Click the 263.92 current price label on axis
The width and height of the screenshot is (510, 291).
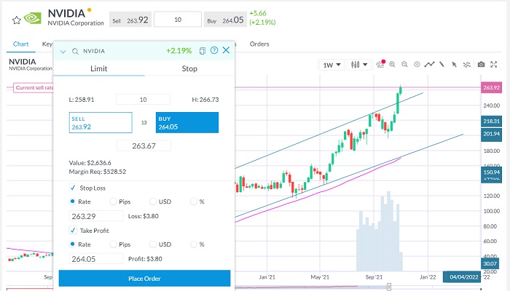tap(491, 88)
